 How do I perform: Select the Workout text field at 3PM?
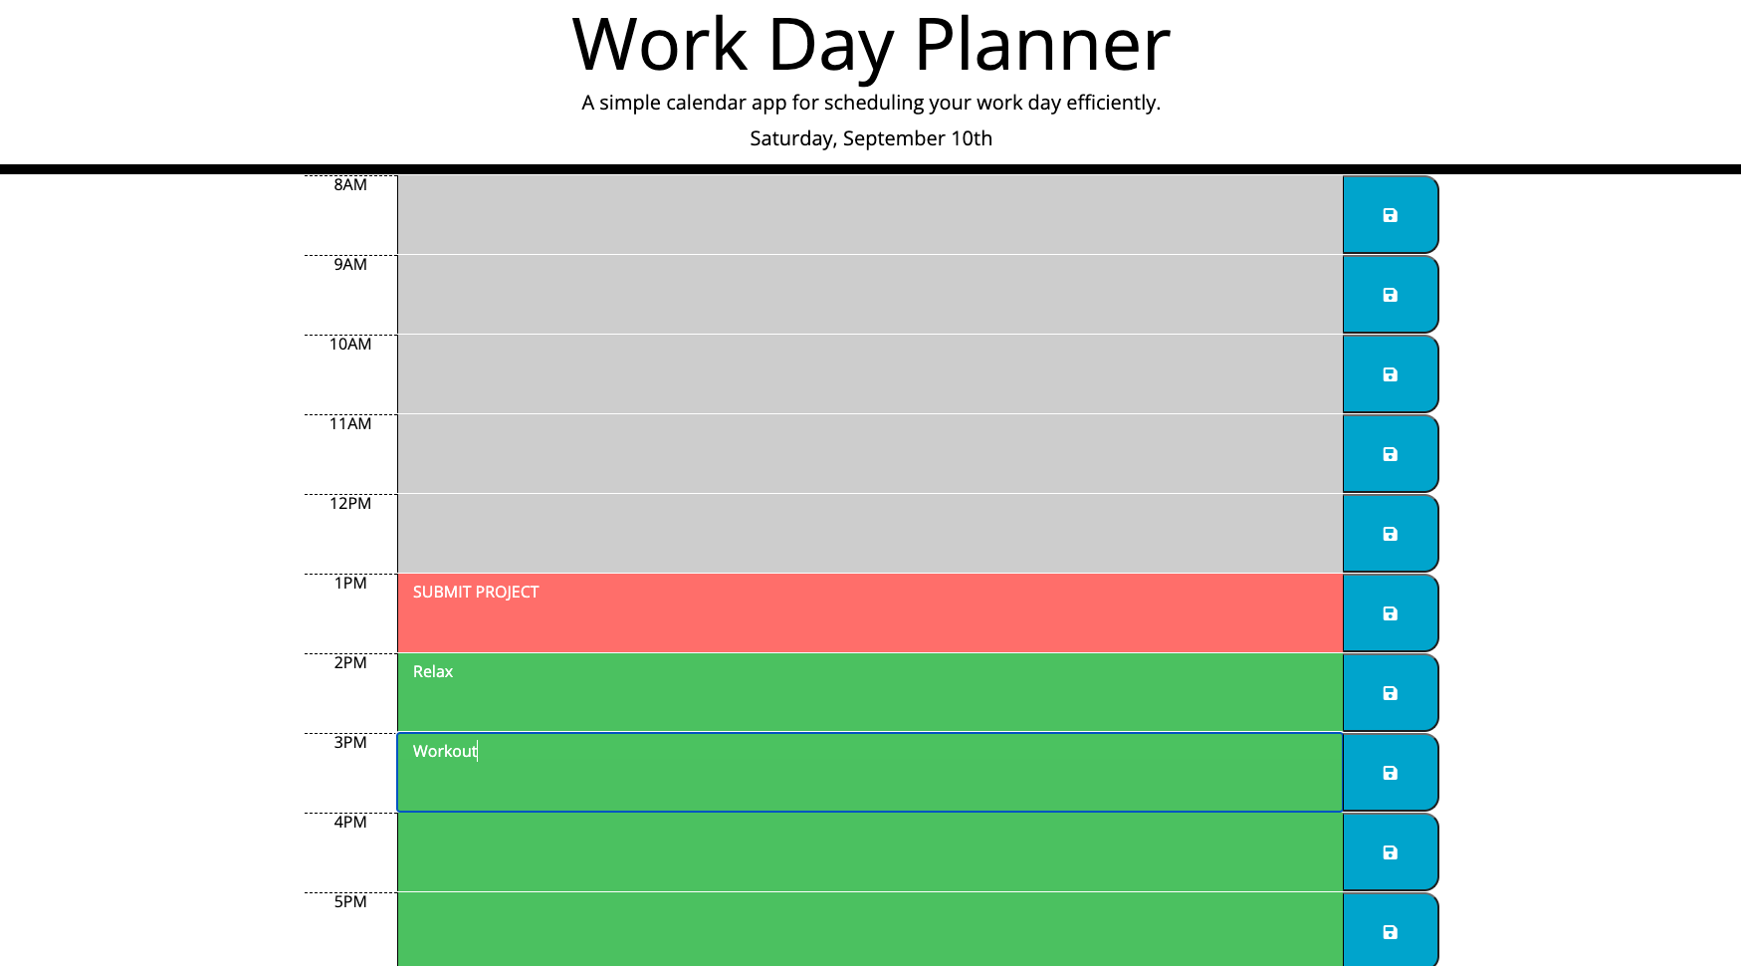pyautogui.click(x=866, y=772)
